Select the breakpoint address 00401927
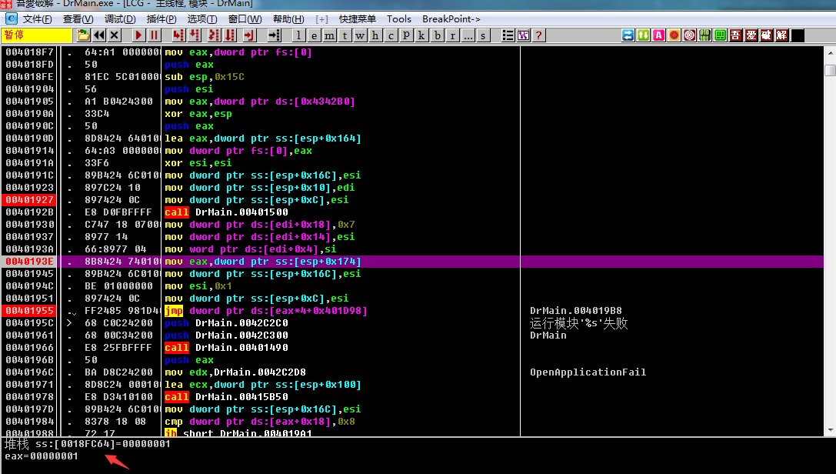Image resolution: width=836 pixels, height=474 pixels. click(x=29, y=200)
